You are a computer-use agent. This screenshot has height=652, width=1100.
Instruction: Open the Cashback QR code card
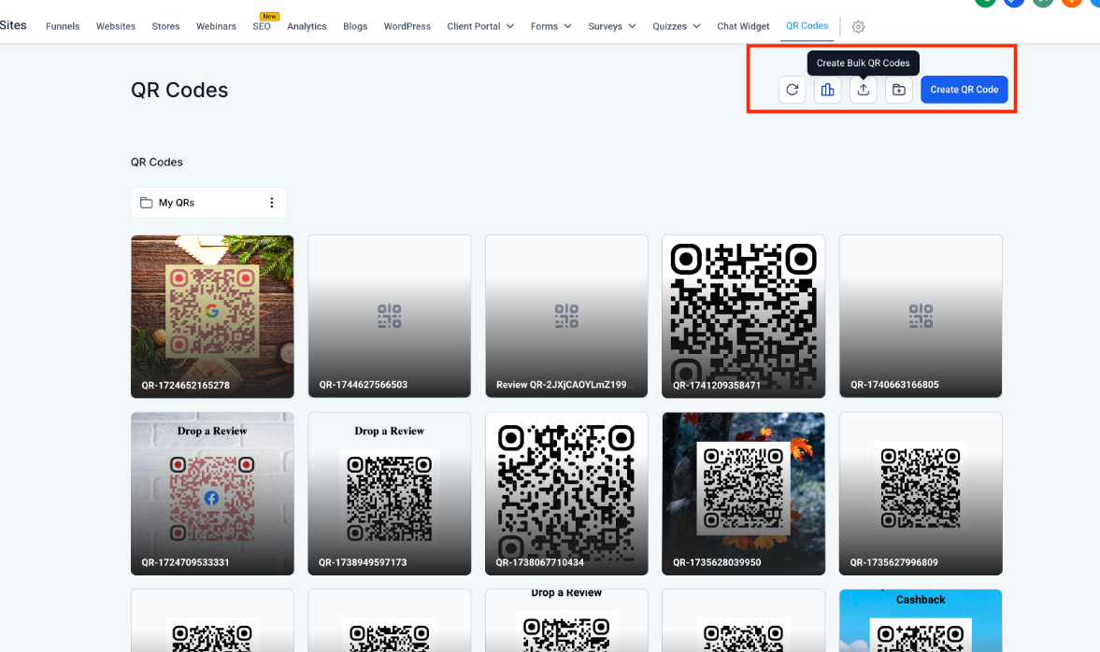click(x=921, y=620)
